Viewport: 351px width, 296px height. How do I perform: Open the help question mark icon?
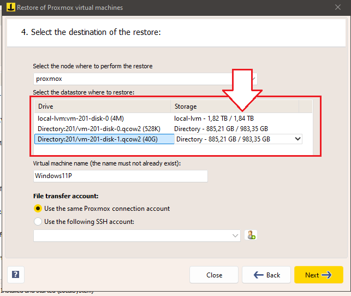[x=15, y=275]
